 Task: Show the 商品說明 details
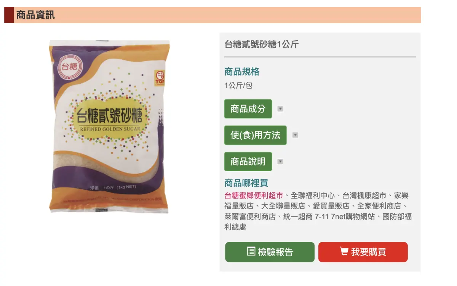[248, 161]
